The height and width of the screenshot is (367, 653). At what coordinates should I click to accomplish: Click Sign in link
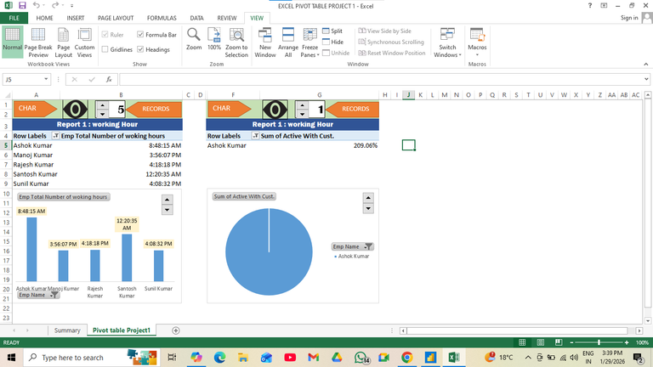(629, 18)
